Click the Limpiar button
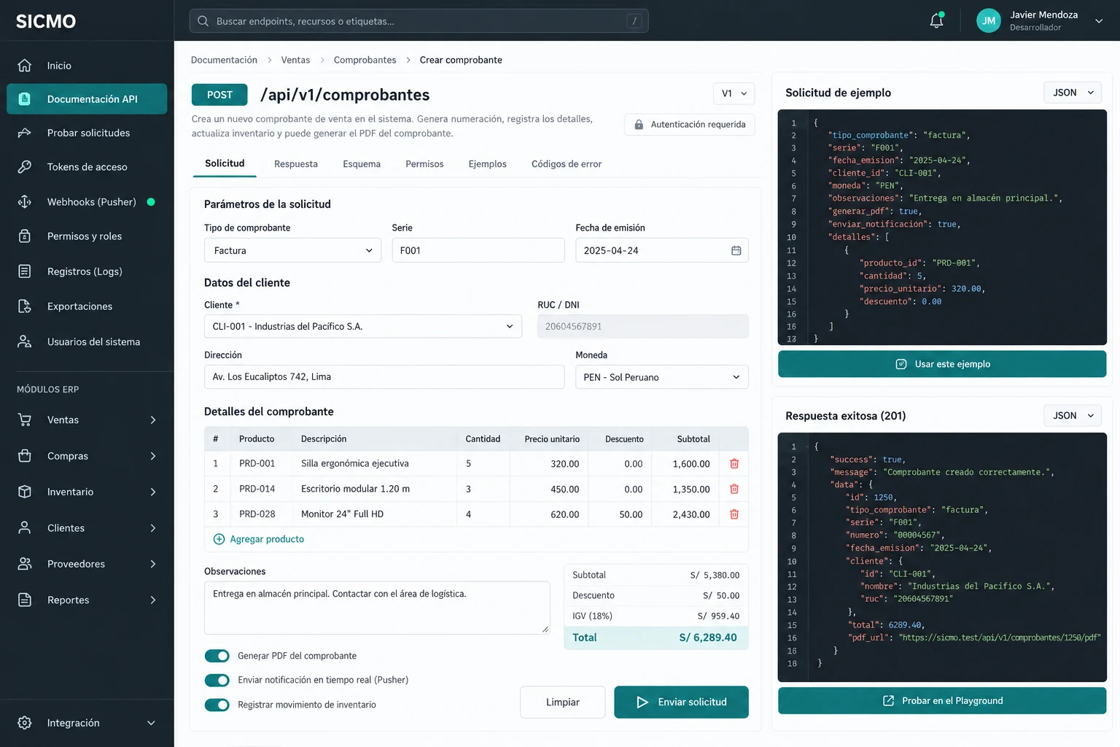 [563, 702]
